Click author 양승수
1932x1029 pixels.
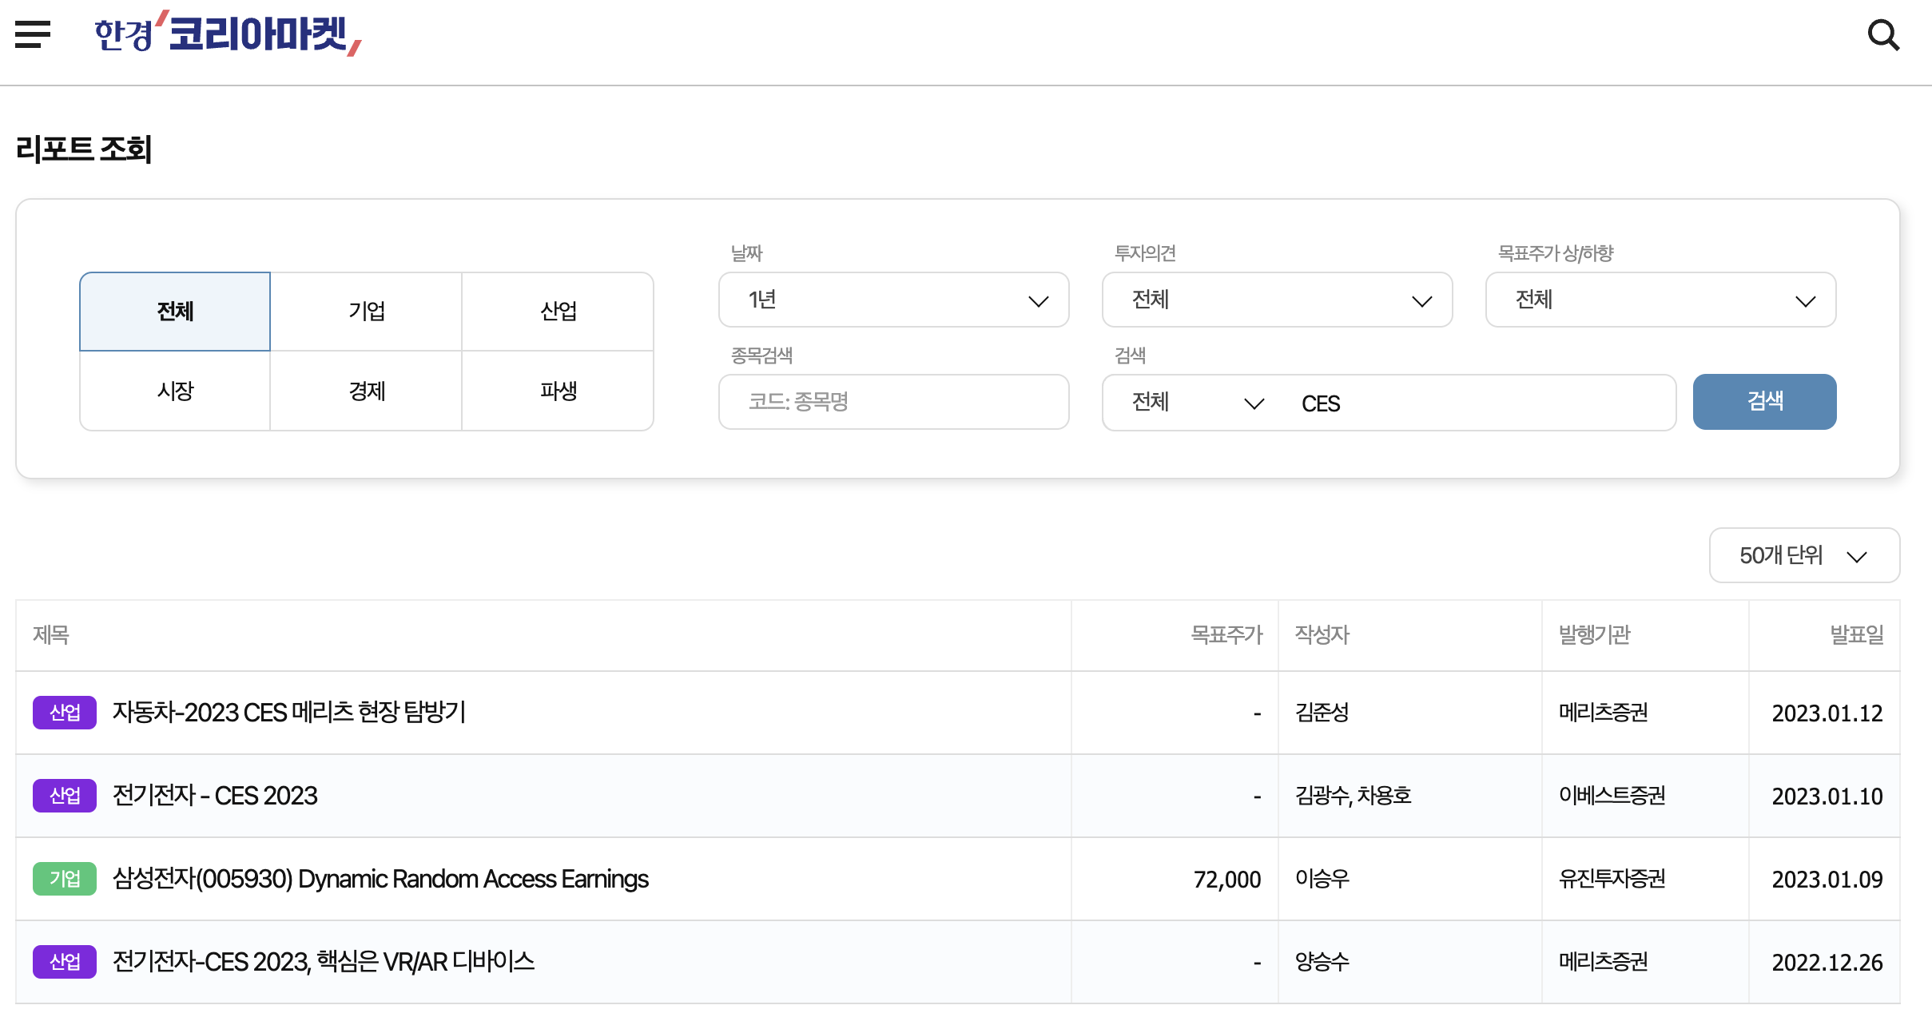1322,962
